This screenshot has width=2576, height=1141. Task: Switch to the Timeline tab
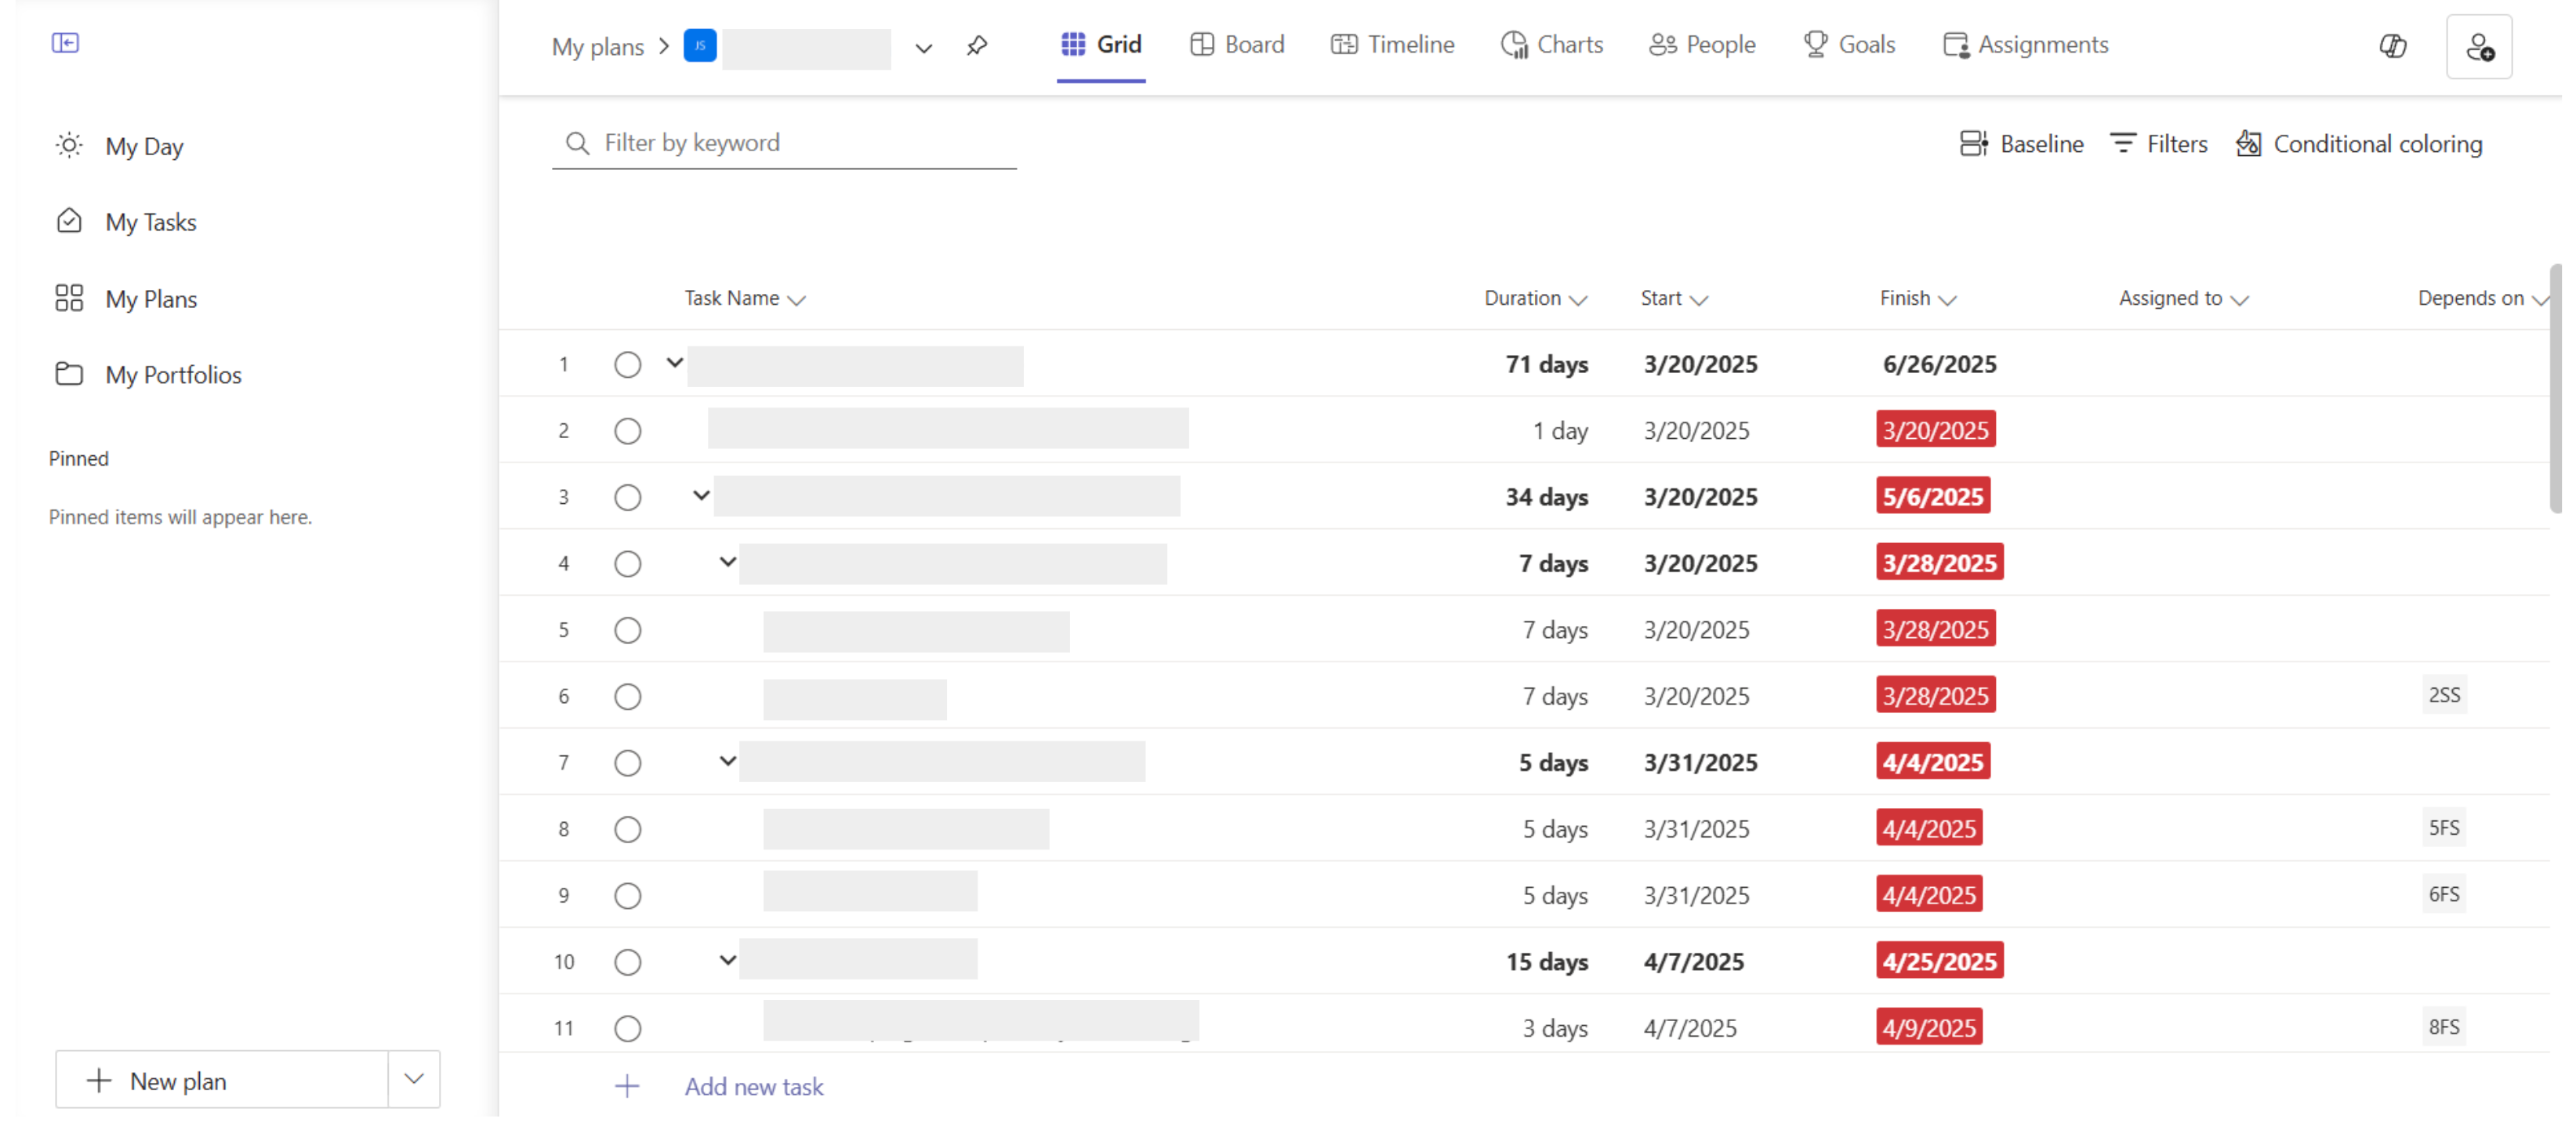(1392, 45)
